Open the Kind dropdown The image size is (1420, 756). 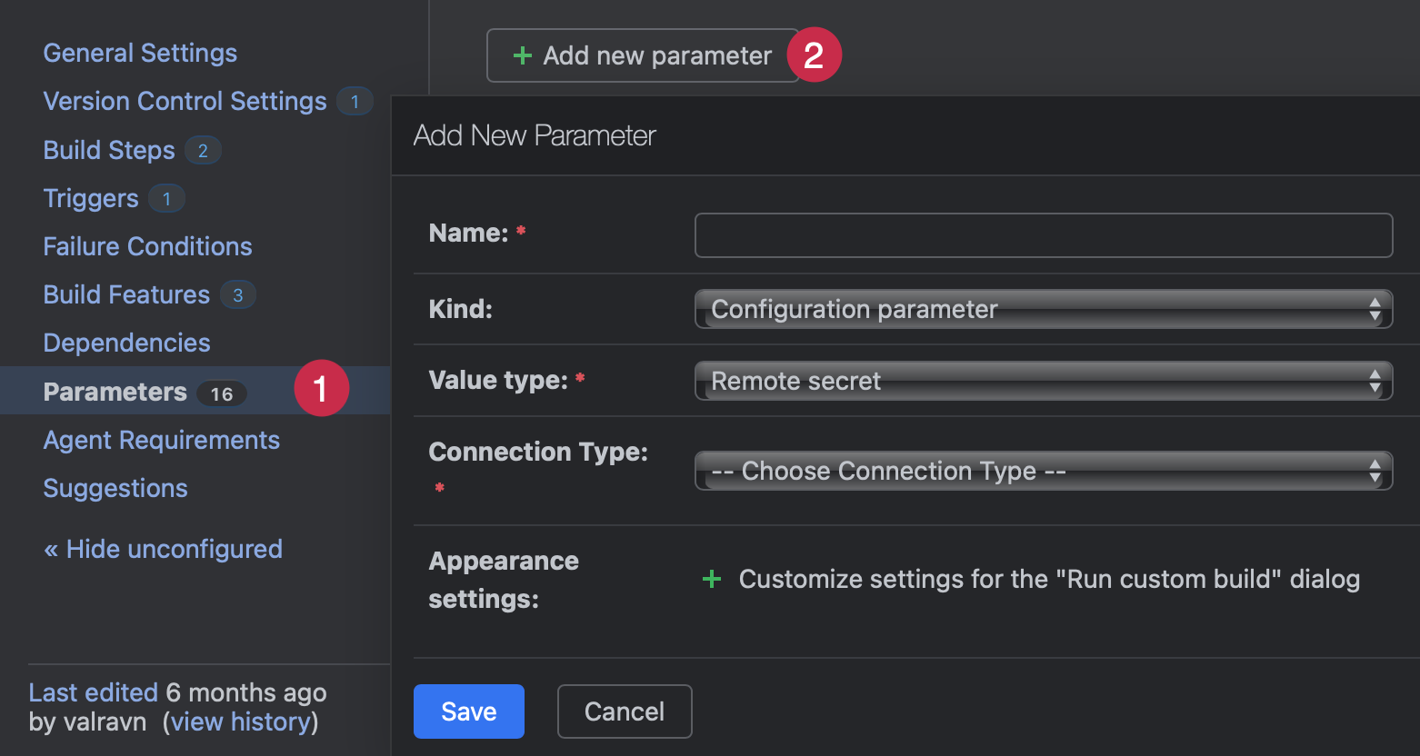1043,310
